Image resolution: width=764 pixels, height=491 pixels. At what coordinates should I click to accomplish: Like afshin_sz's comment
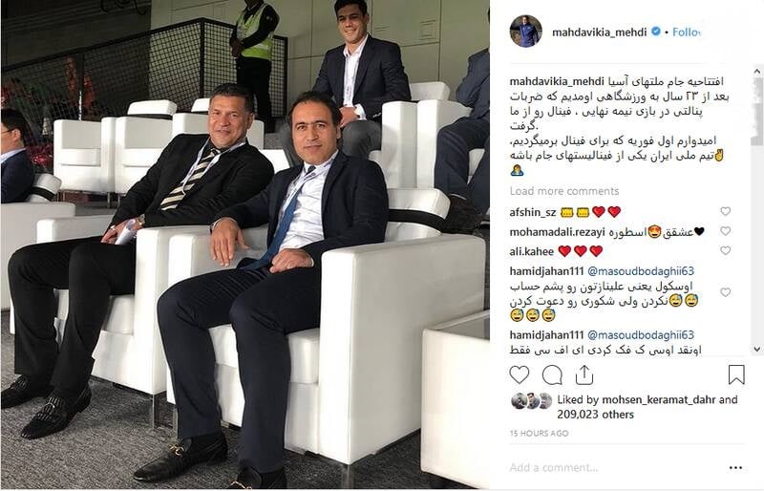726,211
